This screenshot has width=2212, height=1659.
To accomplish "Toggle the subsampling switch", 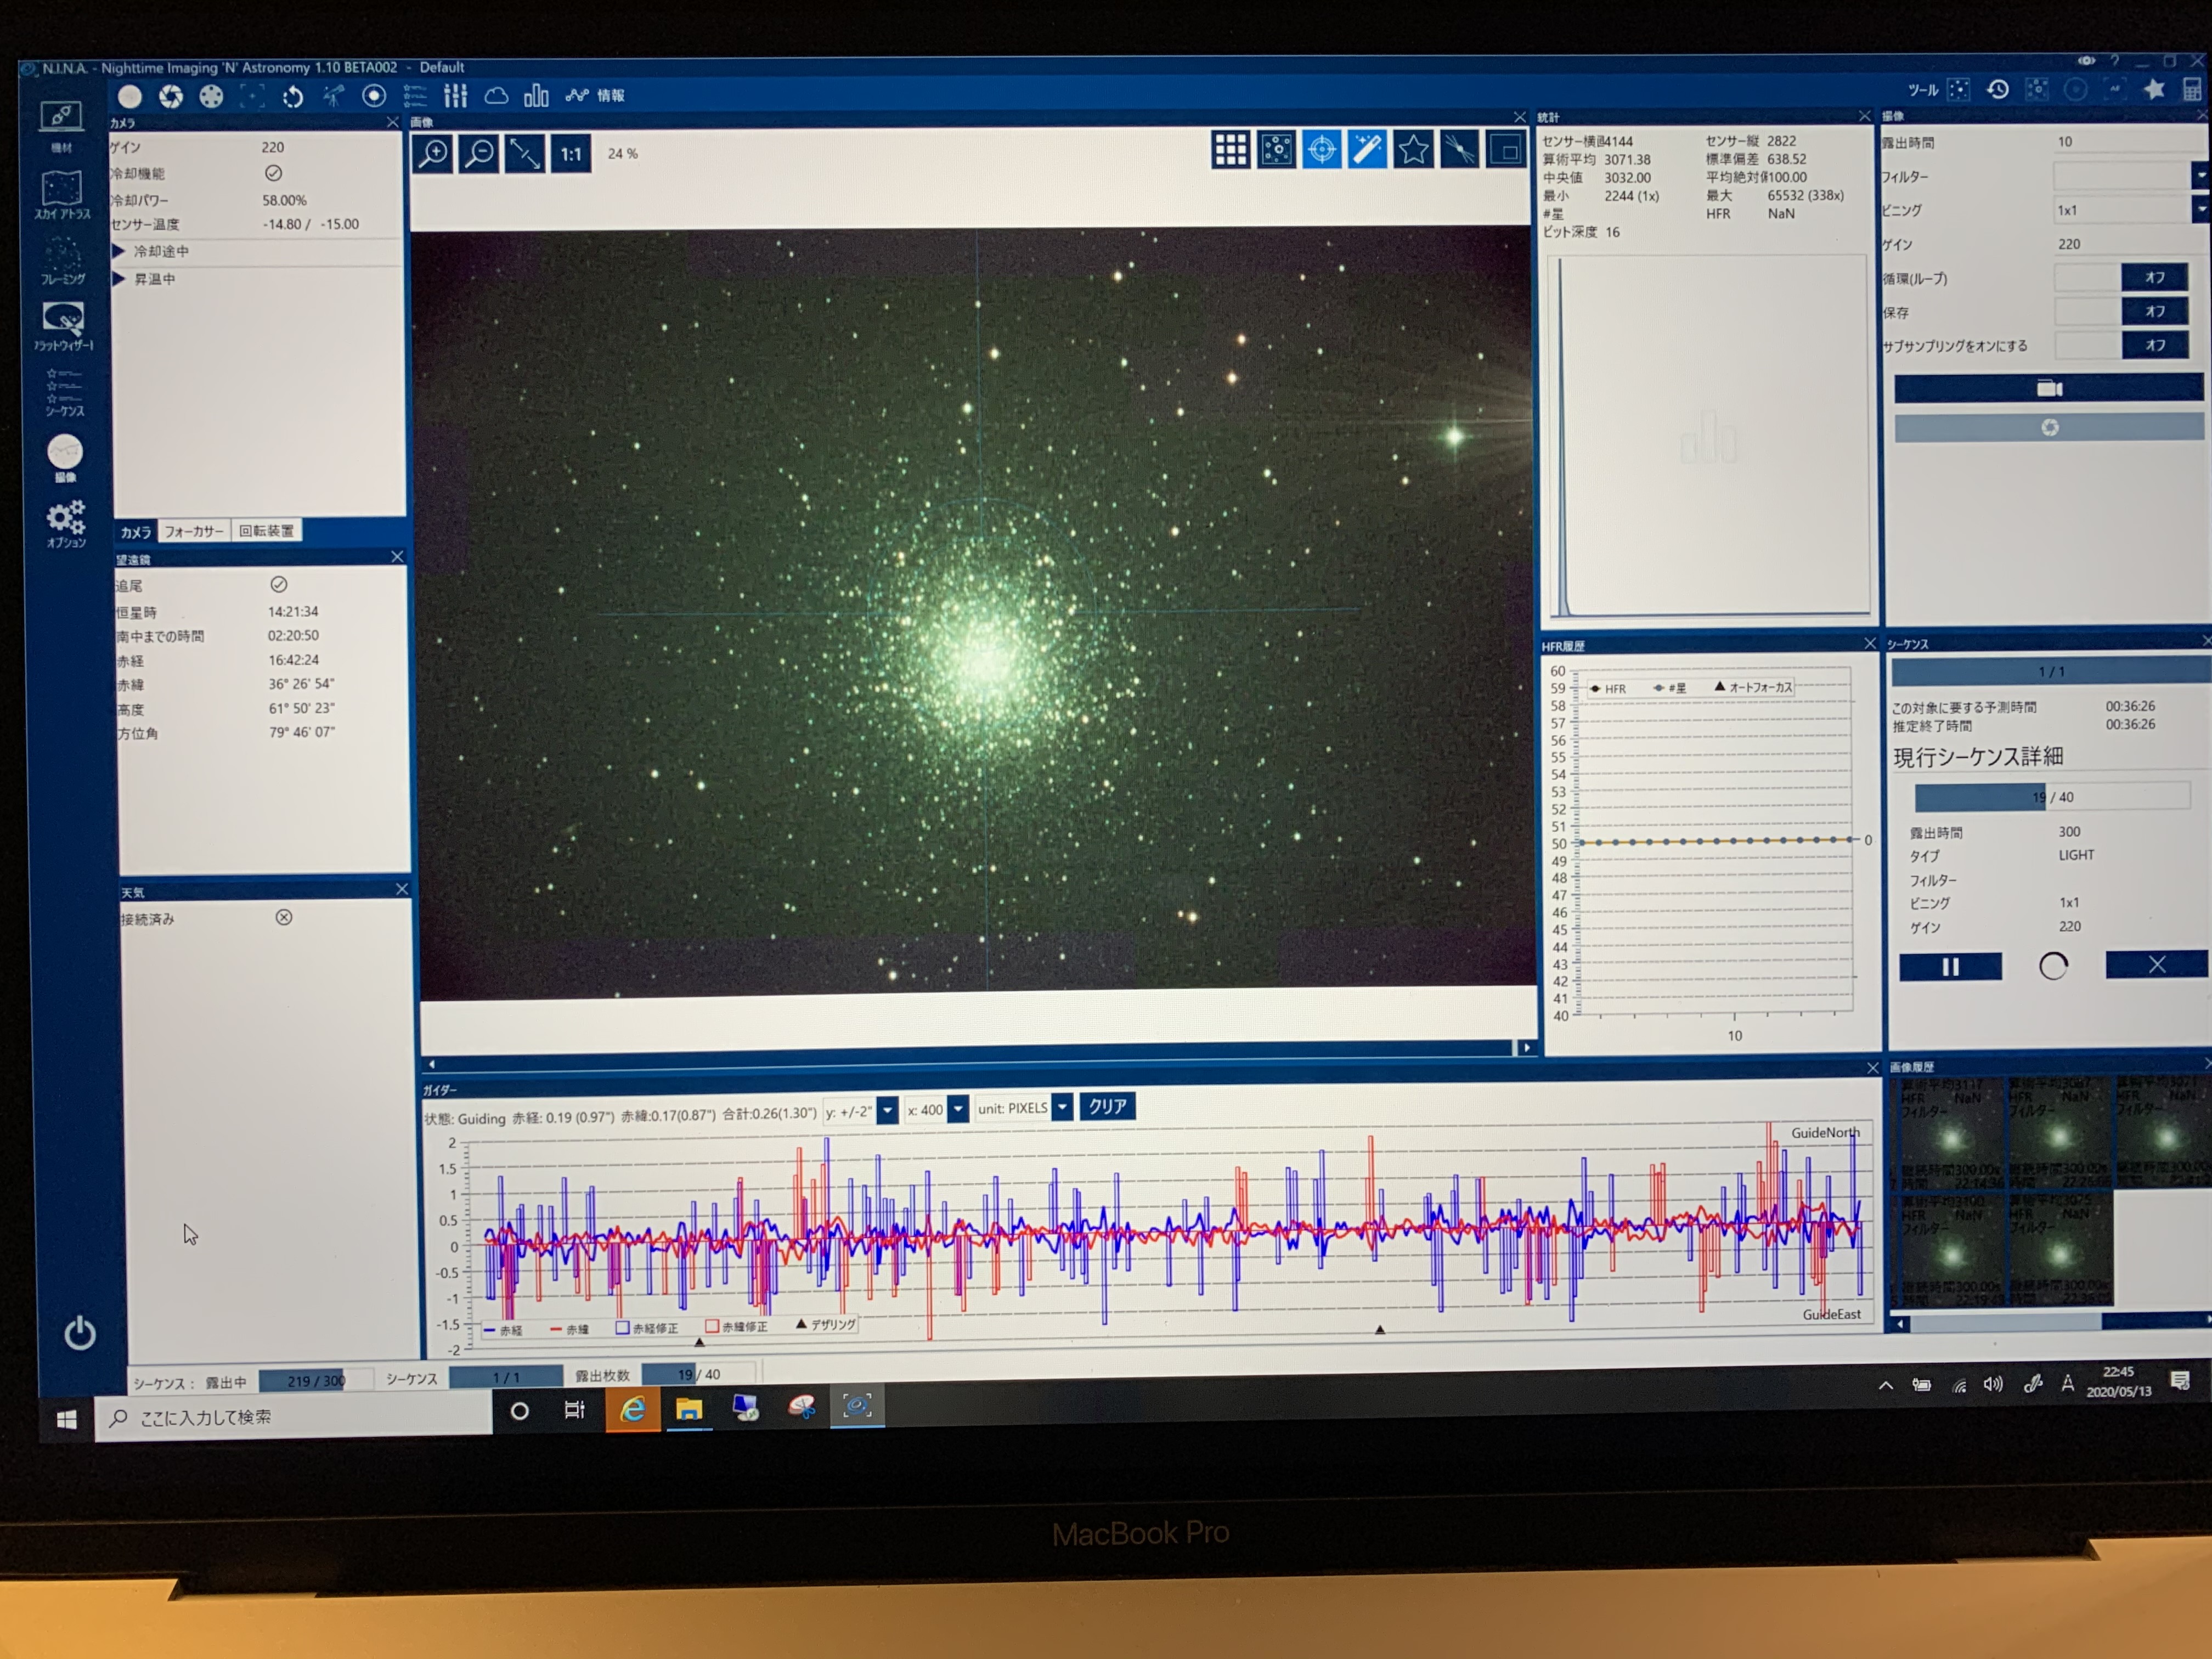I will (2153, 345).
